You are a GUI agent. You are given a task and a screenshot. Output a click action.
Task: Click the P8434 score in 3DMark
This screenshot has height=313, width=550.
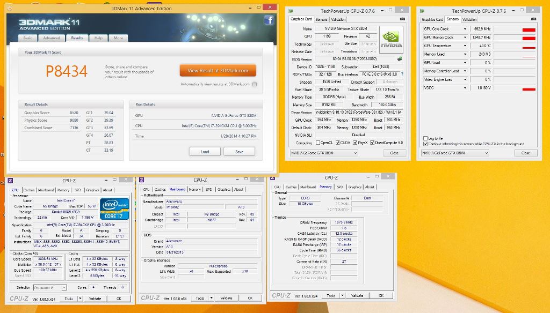66,71
